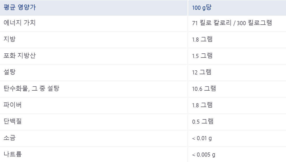Click the 지방 value 1.8 그램

click(202, 39)
